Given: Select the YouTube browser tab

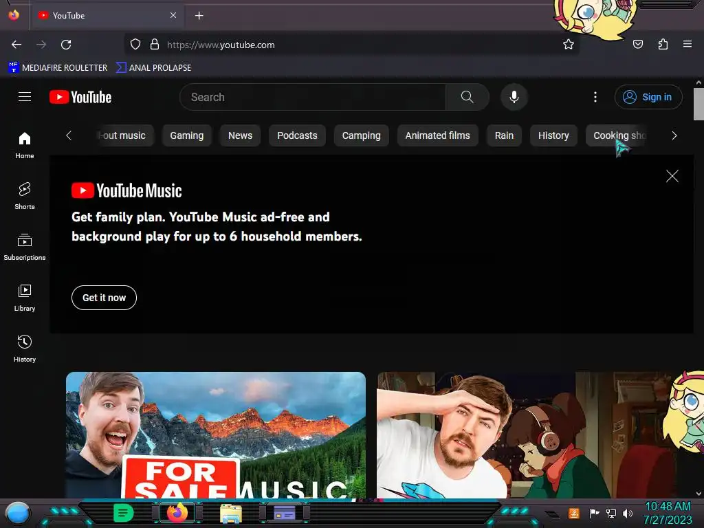Looking at the screenshot, I should [x=107, y=15].
